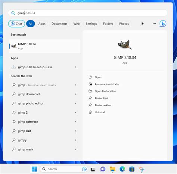This screenshot has height=174, width=177.
Task: Choose Run as administrator
Action: tap(107, 84)
